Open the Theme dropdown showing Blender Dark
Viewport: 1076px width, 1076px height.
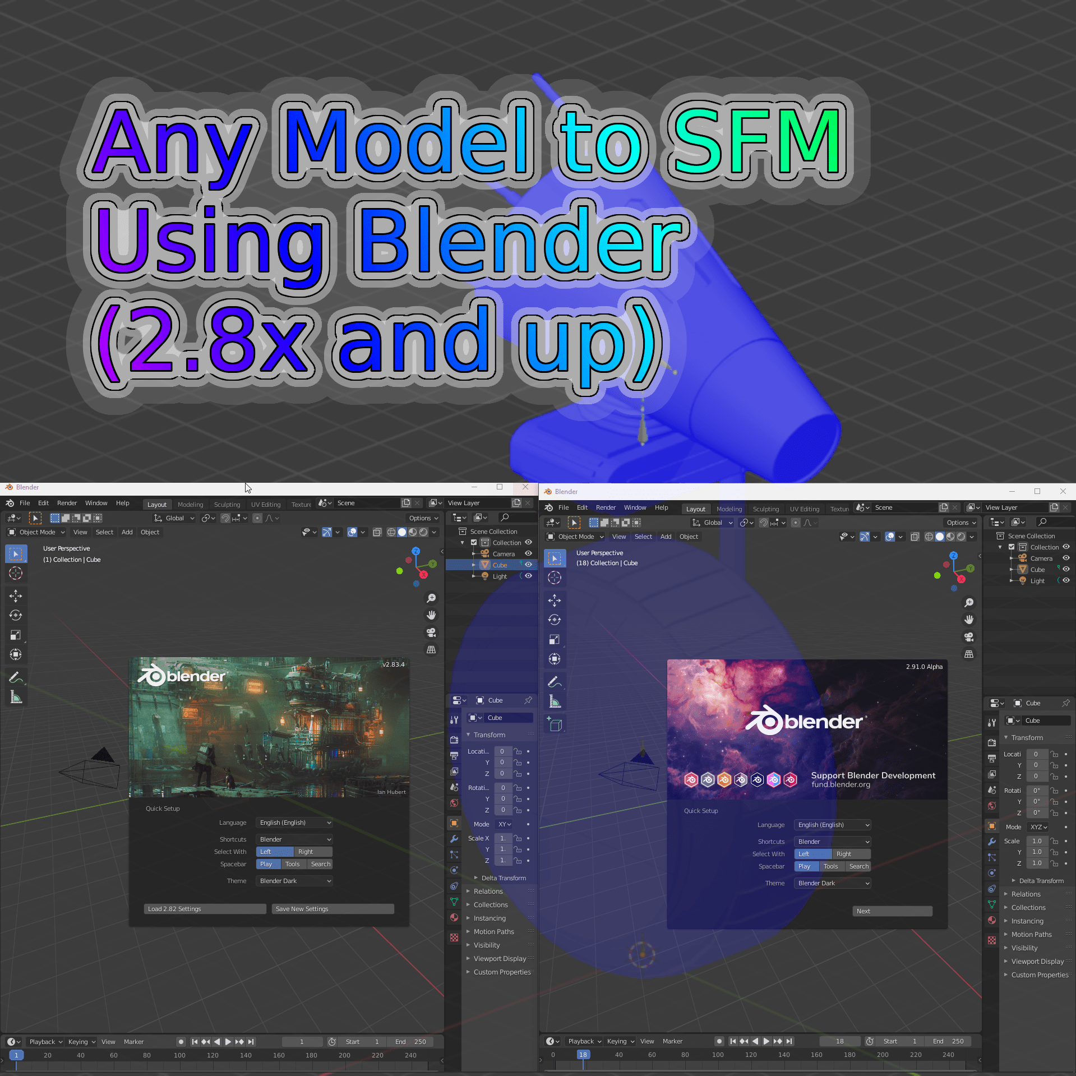[294, 880]
